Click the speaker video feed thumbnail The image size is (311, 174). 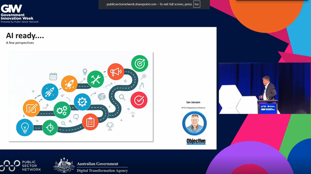(265, 88)
